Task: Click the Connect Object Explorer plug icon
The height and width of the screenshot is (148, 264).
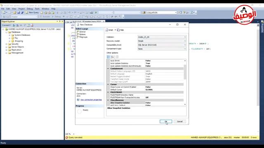Action: 14,25
